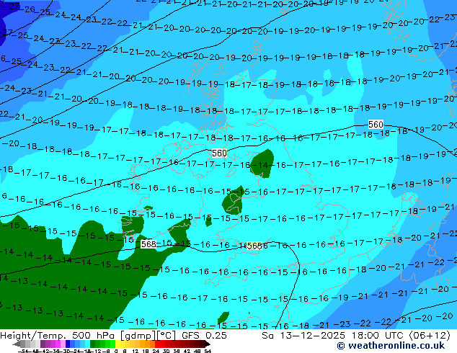Click the 'Sa 13-12-2025 18:00 UTC' date text

tap(334, 335)
